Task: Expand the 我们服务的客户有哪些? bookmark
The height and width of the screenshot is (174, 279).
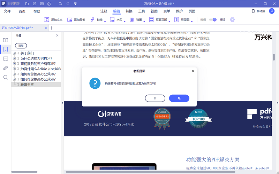Action: [14, 64]
